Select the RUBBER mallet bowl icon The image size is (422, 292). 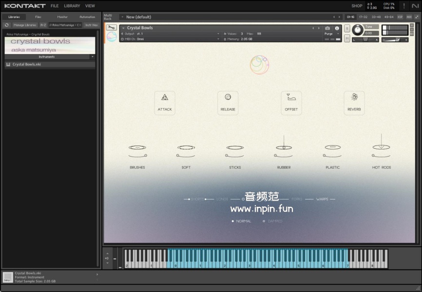[x=284, y=147]
